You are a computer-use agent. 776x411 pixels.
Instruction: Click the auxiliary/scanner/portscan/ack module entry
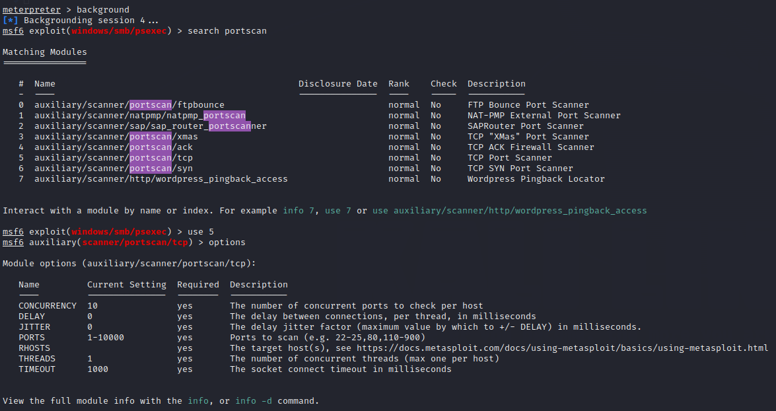click(113, 147)
